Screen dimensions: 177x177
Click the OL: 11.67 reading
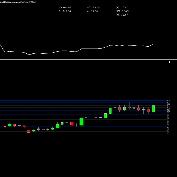pos(122,15)
